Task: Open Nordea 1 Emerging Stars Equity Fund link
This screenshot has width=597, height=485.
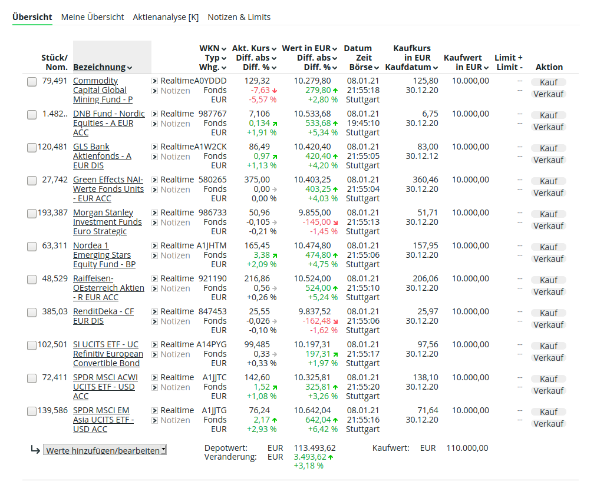Action: 104,255
